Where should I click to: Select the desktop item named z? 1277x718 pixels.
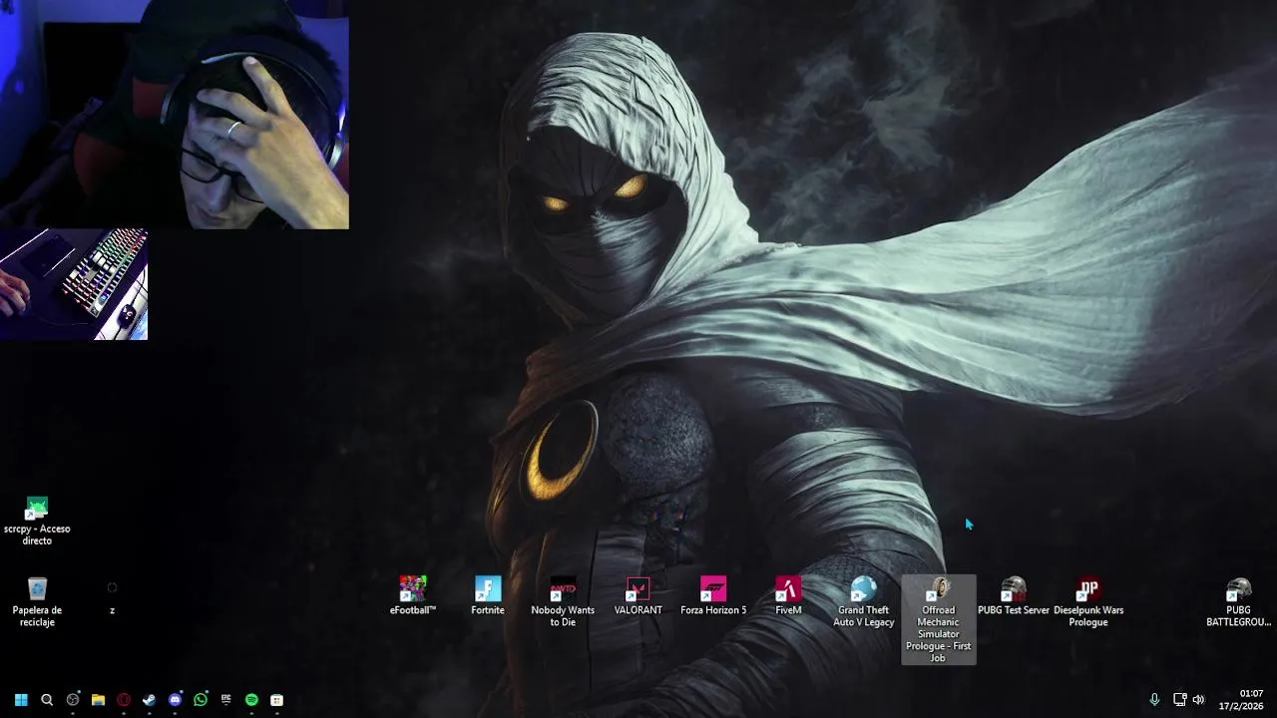(112, 598)
